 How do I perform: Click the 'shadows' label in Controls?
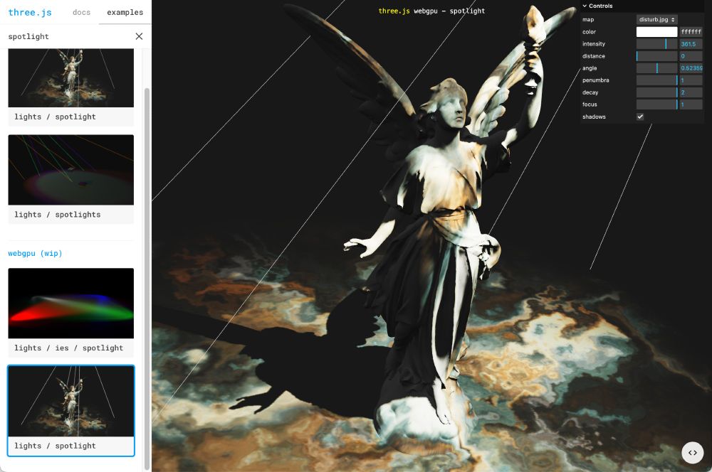coord(594,117)
